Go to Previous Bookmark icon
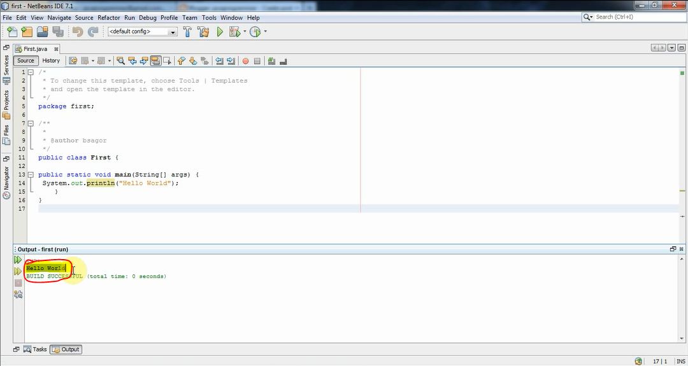 [x=181, y=61]
